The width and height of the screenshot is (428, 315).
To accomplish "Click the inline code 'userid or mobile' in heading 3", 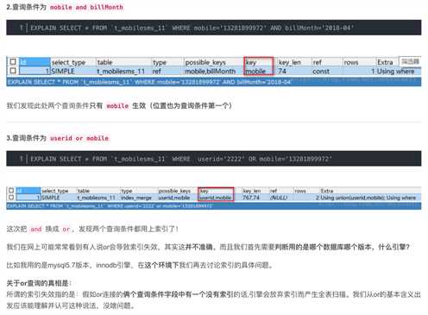I will pos(79,138).
